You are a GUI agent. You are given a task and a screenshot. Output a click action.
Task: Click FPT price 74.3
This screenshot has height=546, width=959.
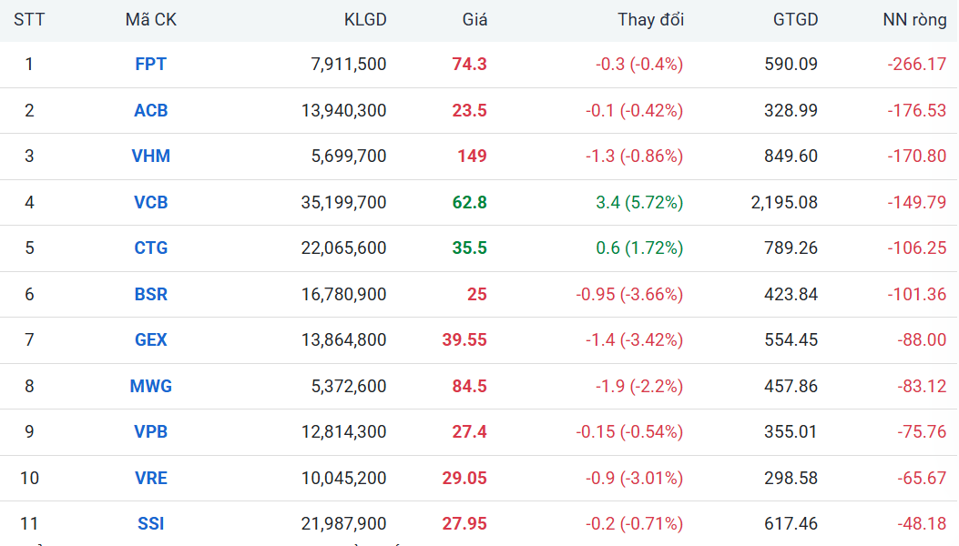(x=469, y=65)
